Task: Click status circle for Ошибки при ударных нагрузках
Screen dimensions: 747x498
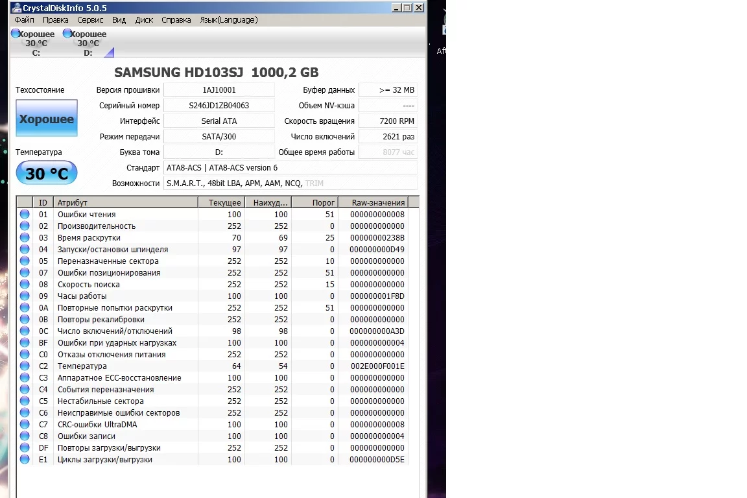Action: tap(24, 342)
